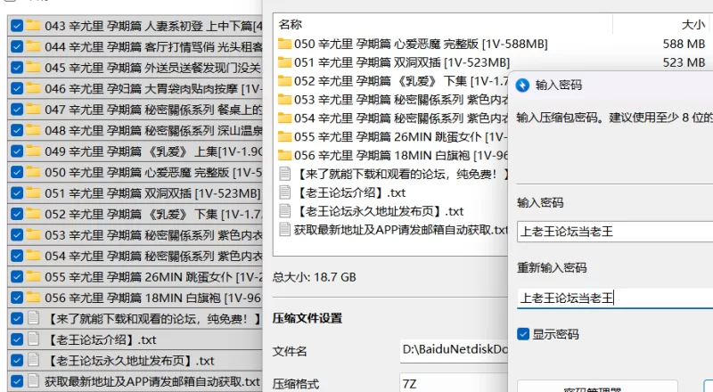Click the 输入密码 password field
Viewport: 713px width, 392px height.
click(x=615, y=232)
